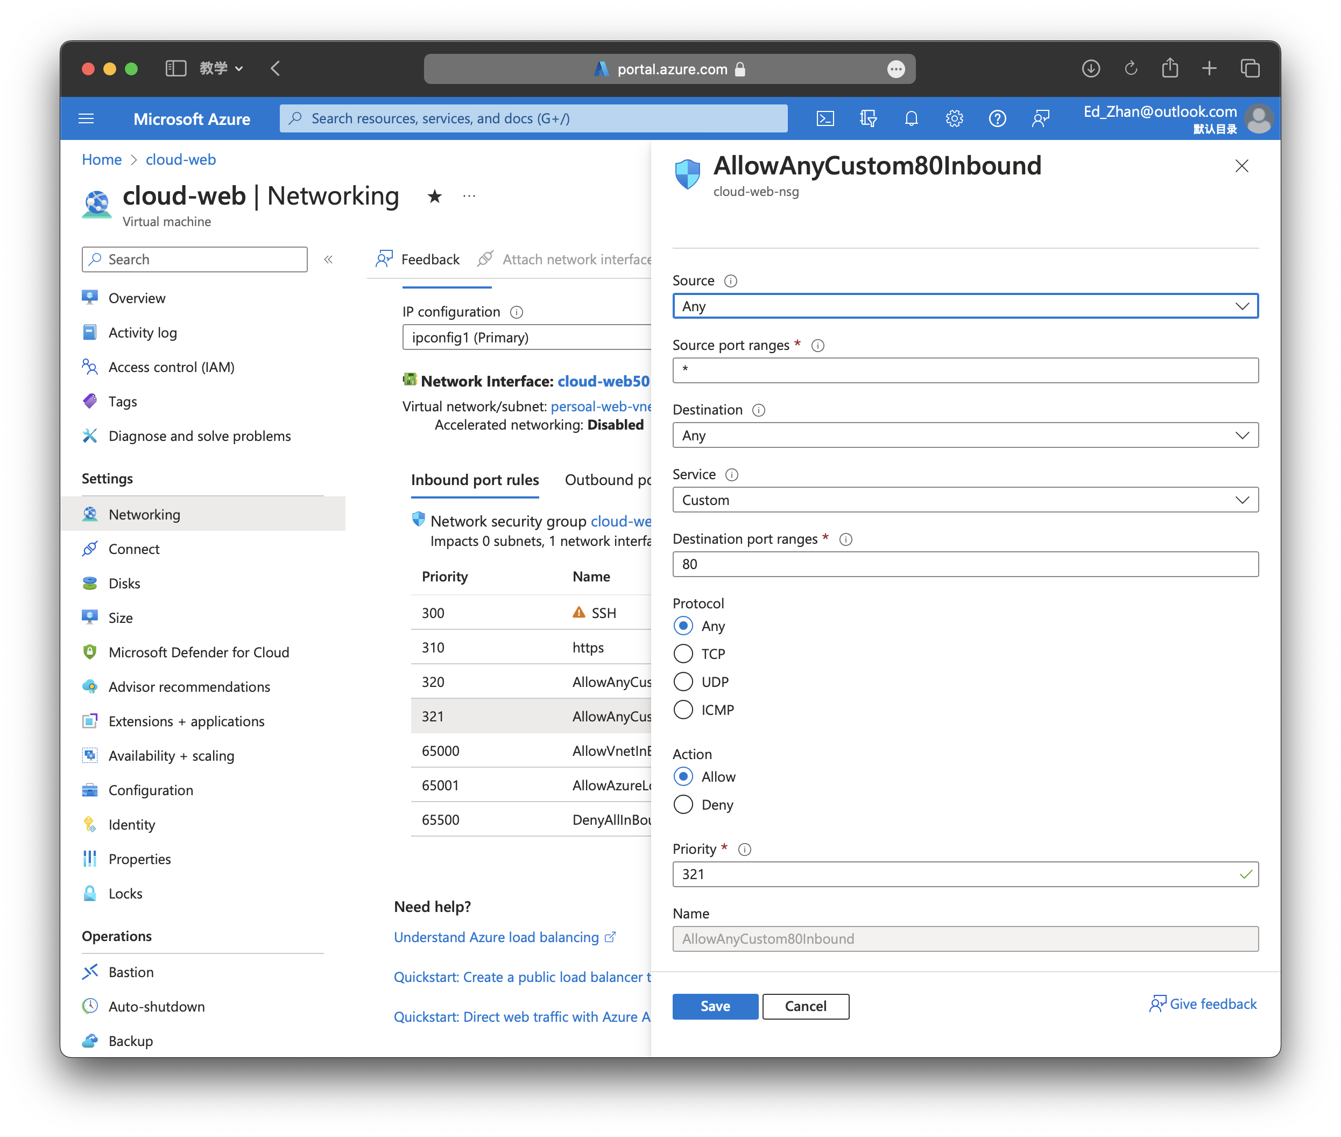Screen dimensions: 1341x1137
Task: Favorite the page with the star icon
Action: tap(435, 196)
